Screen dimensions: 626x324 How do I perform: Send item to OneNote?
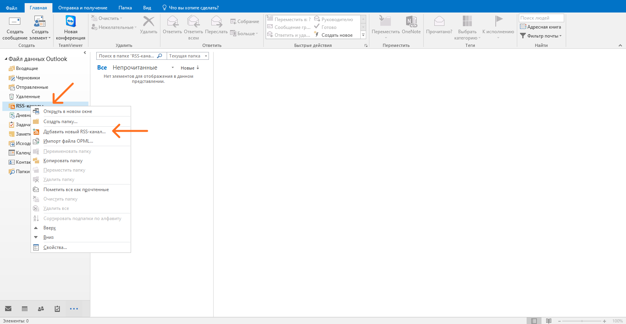point(411,25)
